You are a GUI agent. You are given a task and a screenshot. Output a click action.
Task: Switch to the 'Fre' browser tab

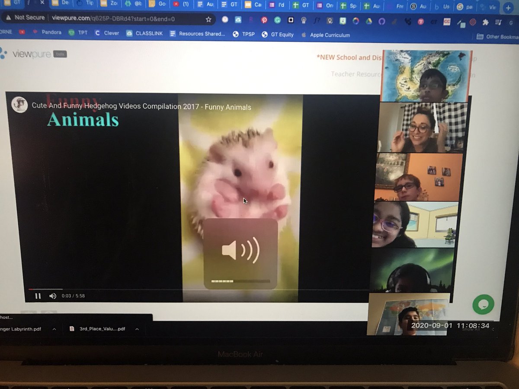[x=396, y=6]
